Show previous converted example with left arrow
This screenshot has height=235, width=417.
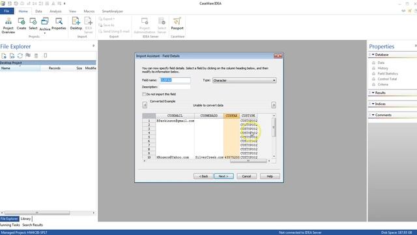click(x=145, y=105)
